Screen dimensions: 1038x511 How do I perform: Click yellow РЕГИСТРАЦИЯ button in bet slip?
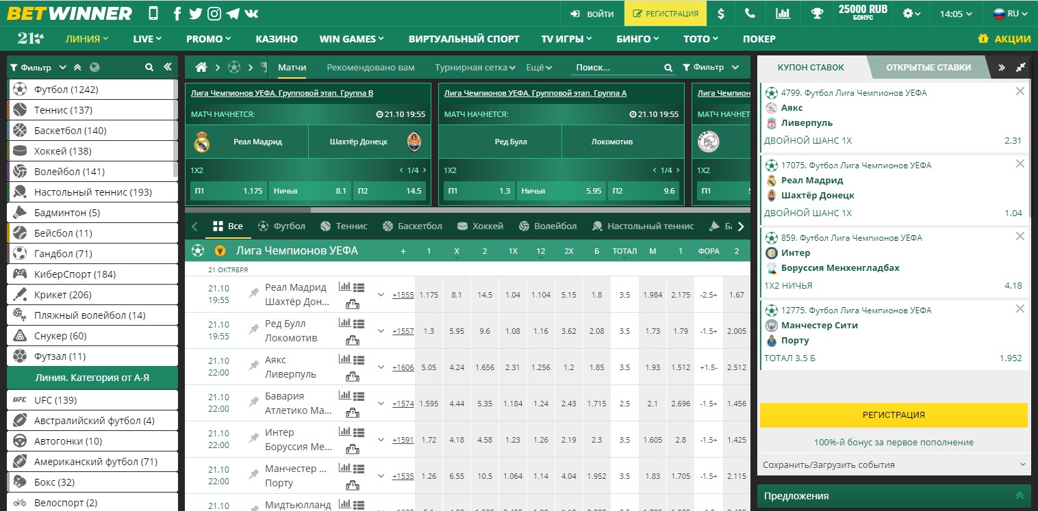(894, 415)
